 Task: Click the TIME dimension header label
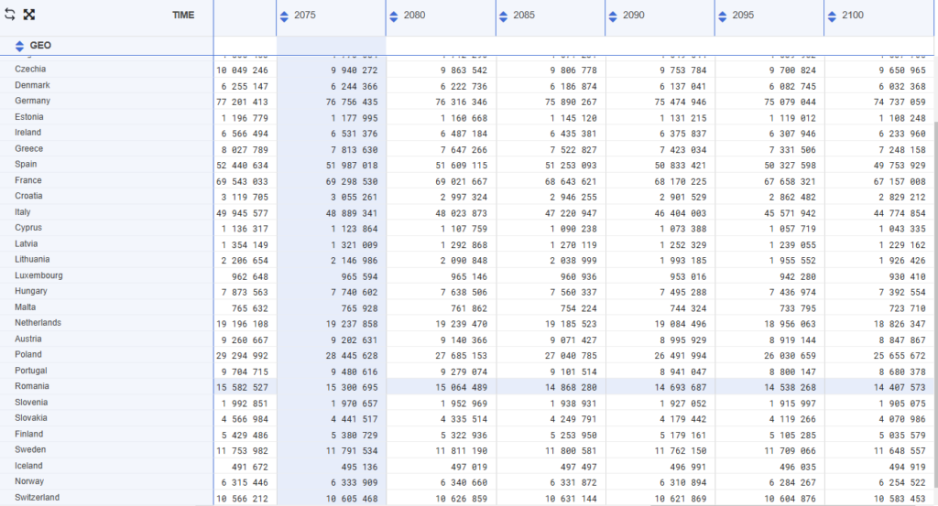pos(183,16)
